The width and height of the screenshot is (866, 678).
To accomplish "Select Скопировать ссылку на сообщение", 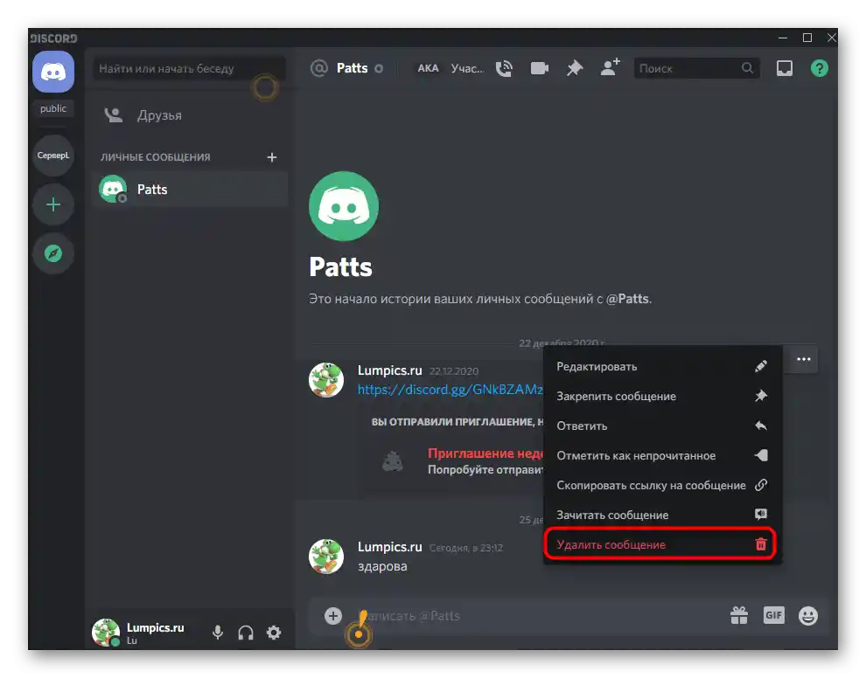I will (x=662, y=486).
